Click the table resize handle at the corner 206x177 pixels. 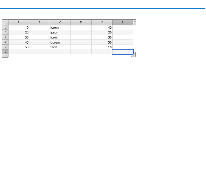(134, 55)
